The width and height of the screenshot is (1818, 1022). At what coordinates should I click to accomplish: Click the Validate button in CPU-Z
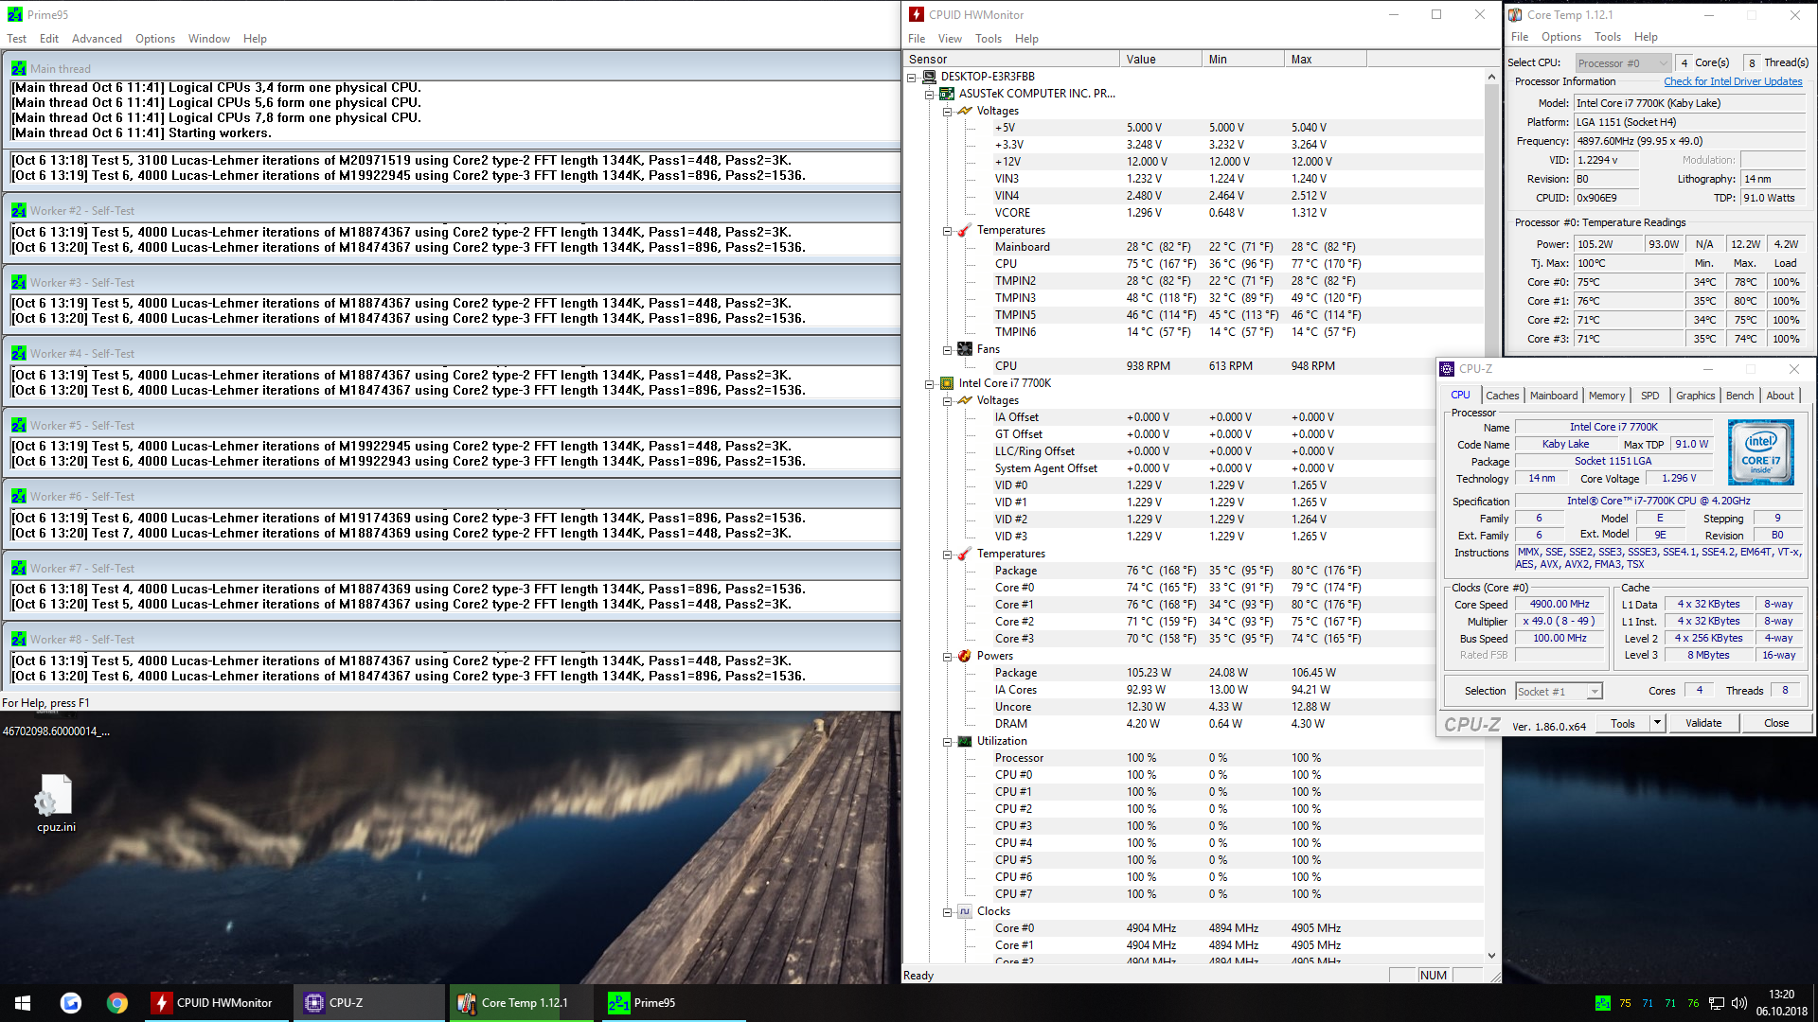pyautogui.click(x=1703, y=723)
